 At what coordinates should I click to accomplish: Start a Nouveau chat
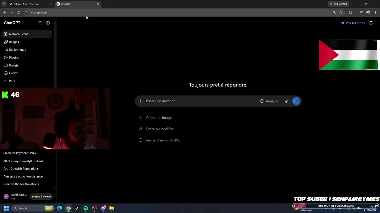click(x=27, y=34)
